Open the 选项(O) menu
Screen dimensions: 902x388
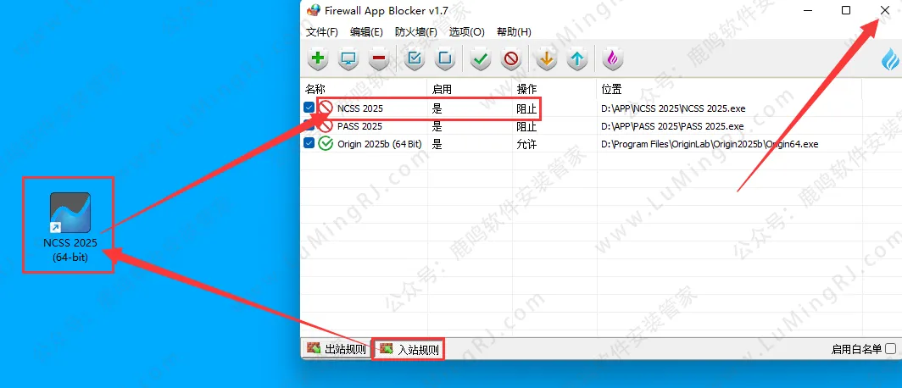(x=466, y=32)
